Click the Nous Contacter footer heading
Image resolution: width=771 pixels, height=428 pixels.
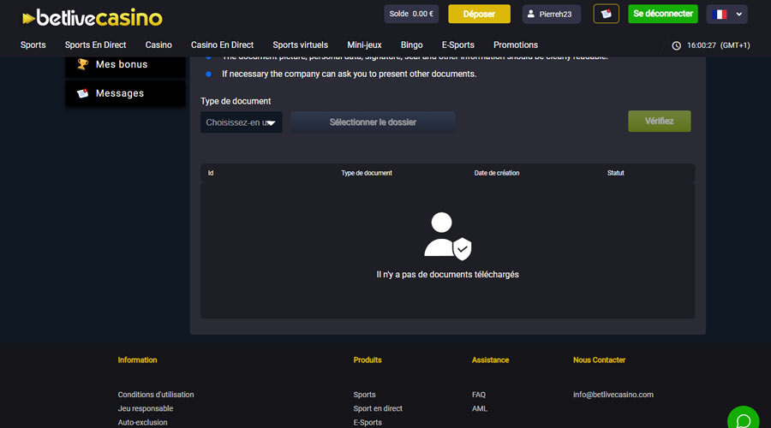click(x=599, y=360)
